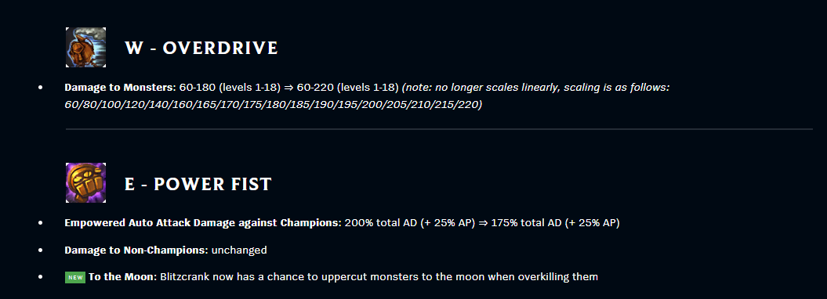Screen dimensions: 827x299
Task: Click the Empowered Auto Attack Damage against Champions label
Action: (203, 222)
